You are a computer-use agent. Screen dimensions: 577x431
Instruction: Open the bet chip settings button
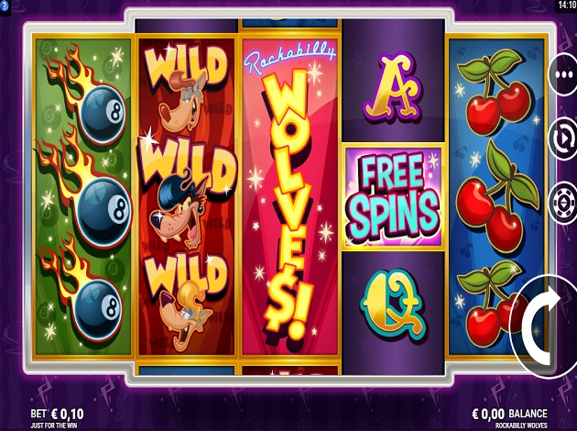point(563,203)
